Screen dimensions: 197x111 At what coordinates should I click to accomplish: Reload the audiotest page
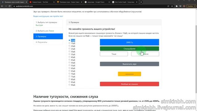10,6
